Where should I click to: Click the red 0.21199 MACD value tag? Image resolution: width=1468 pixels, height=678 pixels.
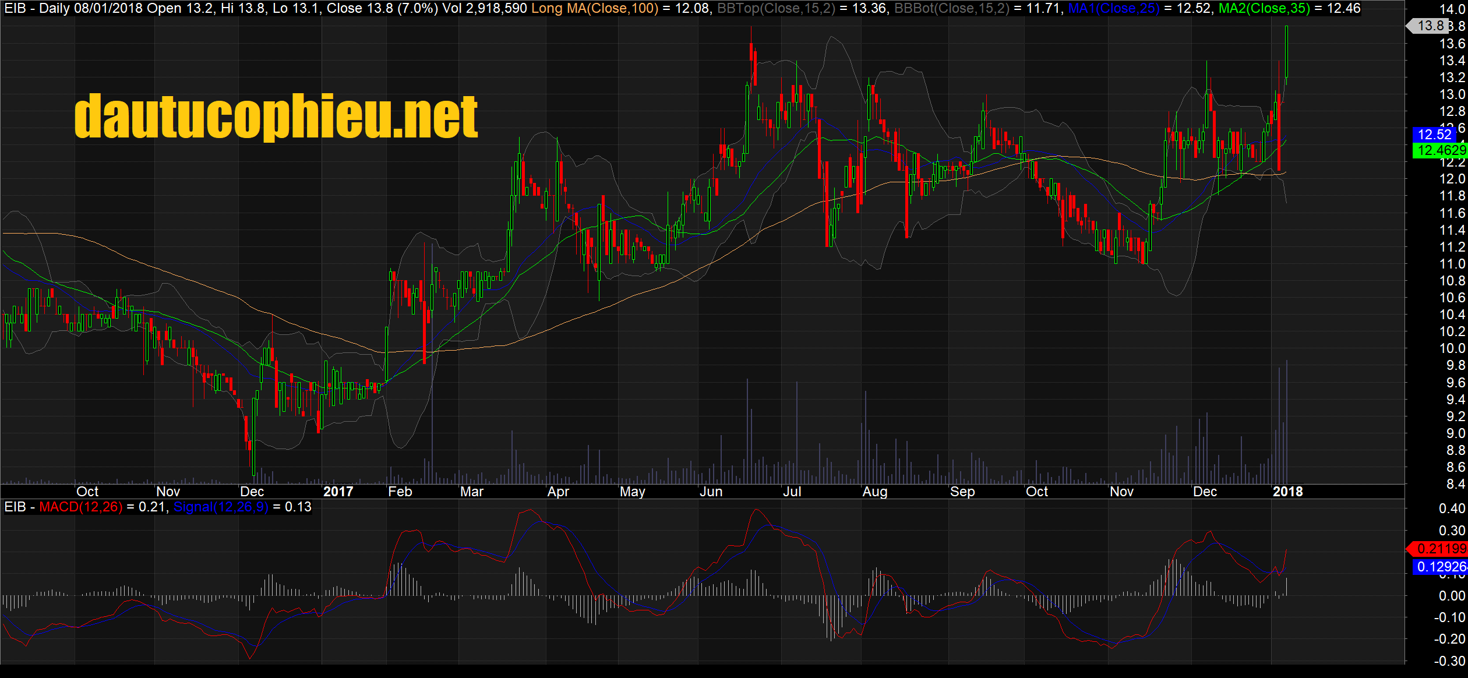[1438, 549]
